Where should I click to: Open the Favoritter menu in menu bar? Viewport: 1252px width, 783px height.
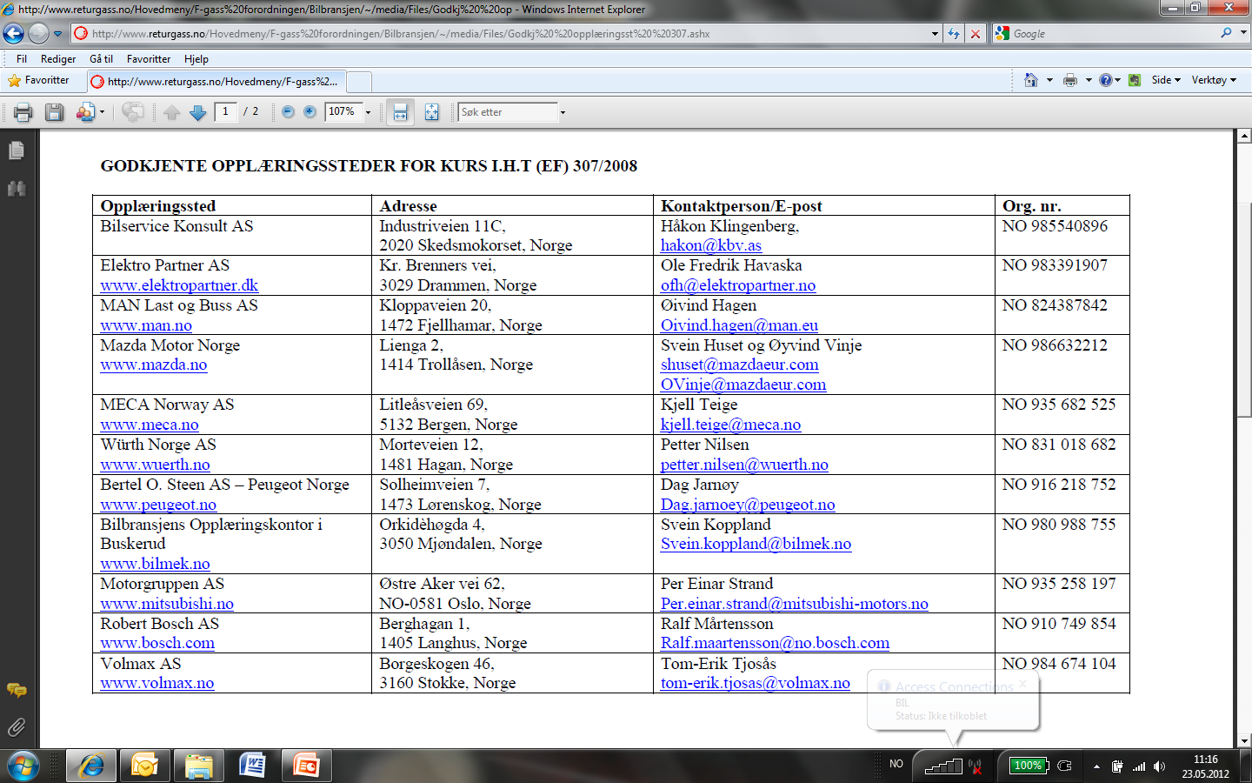pyautogui.click(x=149, y=59)
